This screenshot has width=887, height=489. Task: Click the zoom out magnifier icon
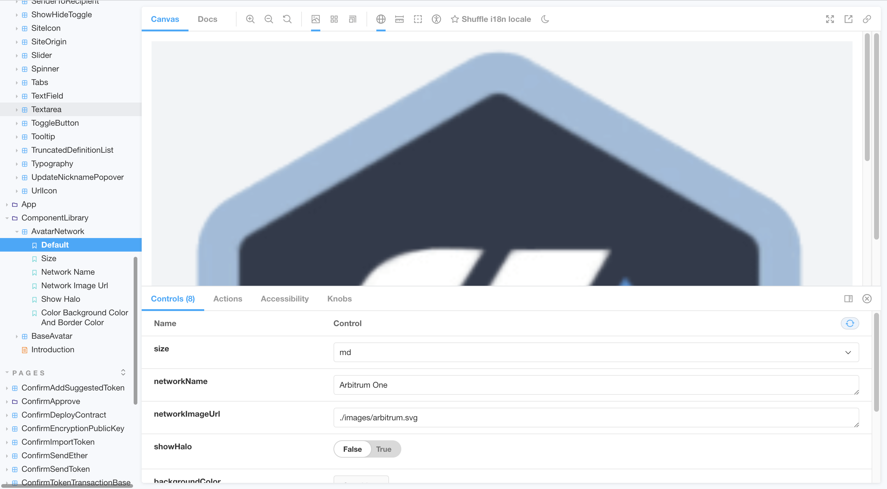pos(269,19)
